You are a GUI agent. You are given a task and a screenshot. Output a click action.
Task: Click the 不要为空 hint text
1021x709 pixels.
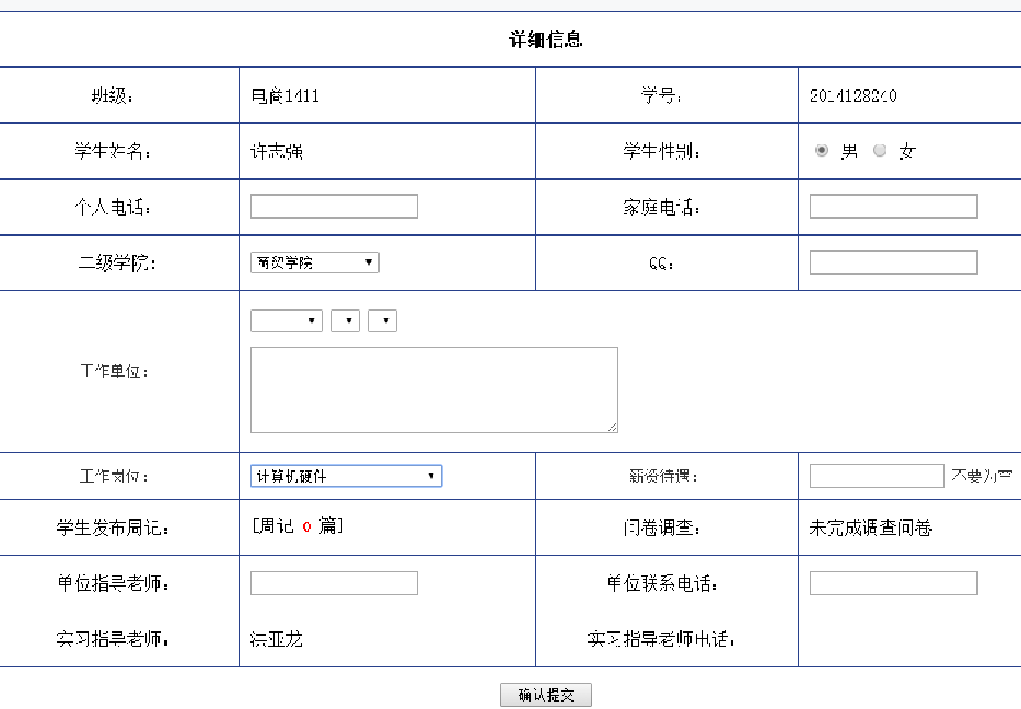[982, 476]
